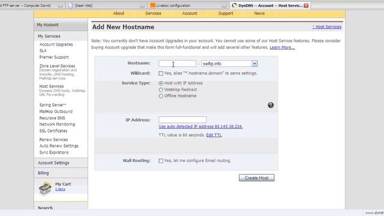Click the 0 items cart link
The width and height of the screenshot is (384, 216).
60,190
